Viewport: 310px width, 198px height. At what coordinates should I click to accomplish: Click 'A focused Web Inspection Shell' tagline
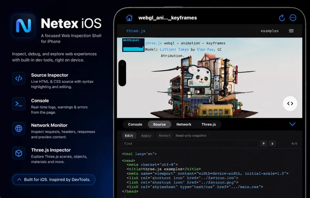coord(71,36)
